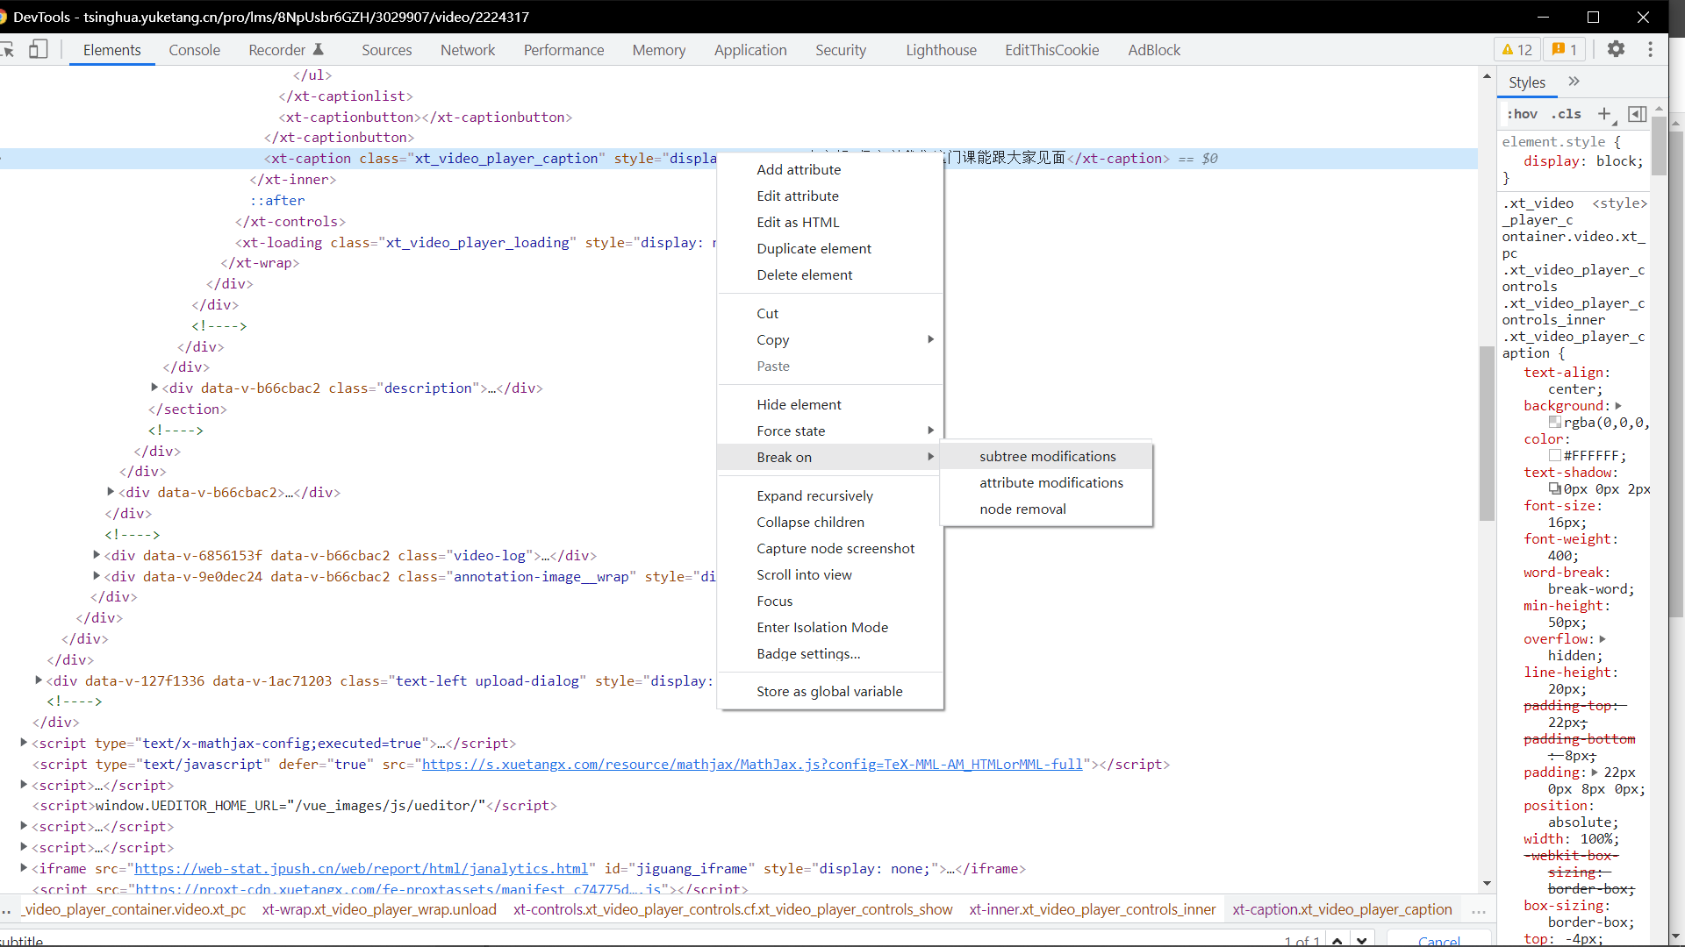Click the #FFFFFF color swatch
Screen dimensions: 1685x947
click(1555, 456)
